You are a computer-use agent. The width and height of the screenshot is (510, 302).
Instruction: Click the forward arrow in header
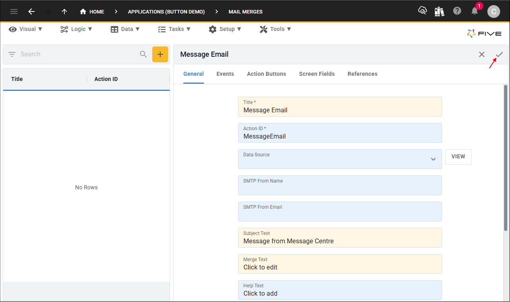tap(47, 12)
